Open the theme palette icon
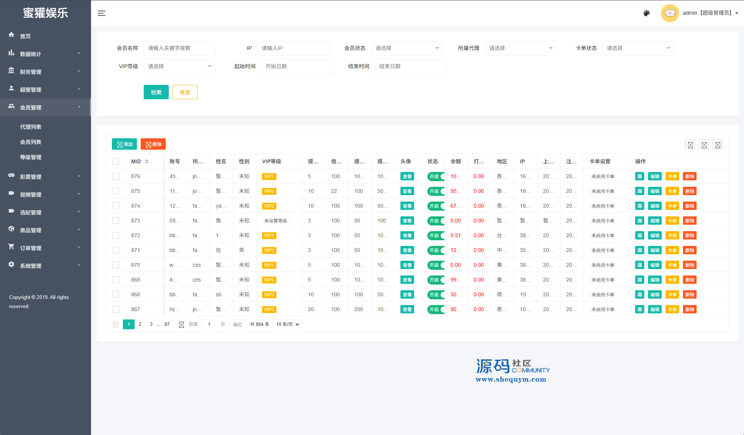 point(647,13)
